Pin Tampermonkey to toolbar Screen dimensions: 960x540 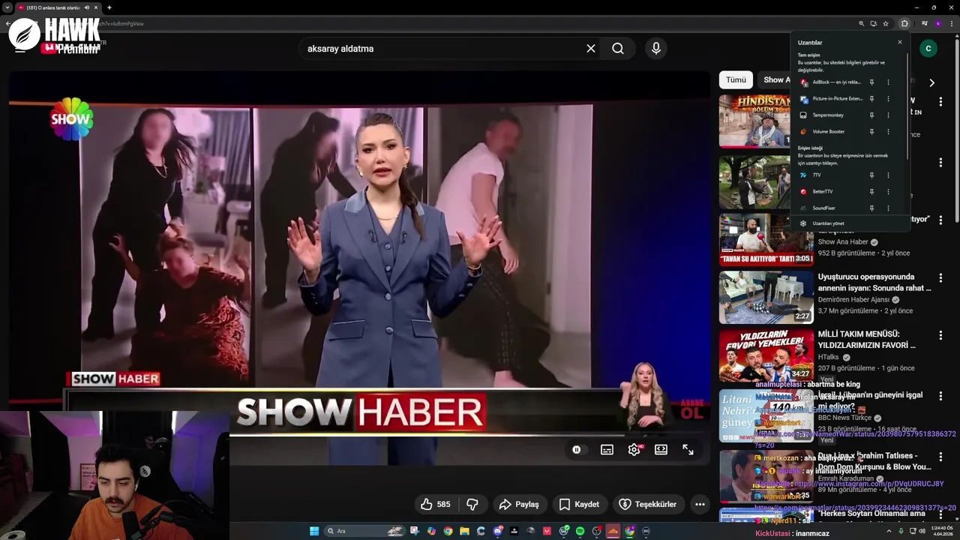[871, 115]
